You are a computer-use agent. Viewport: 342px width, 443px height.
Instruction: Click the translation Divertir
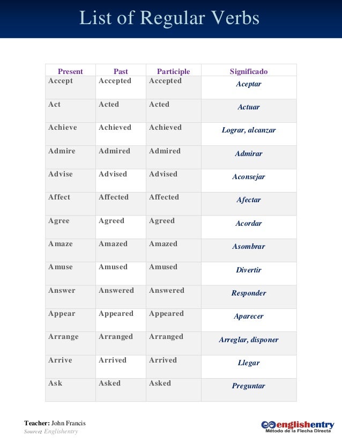(x=249, y=270)
